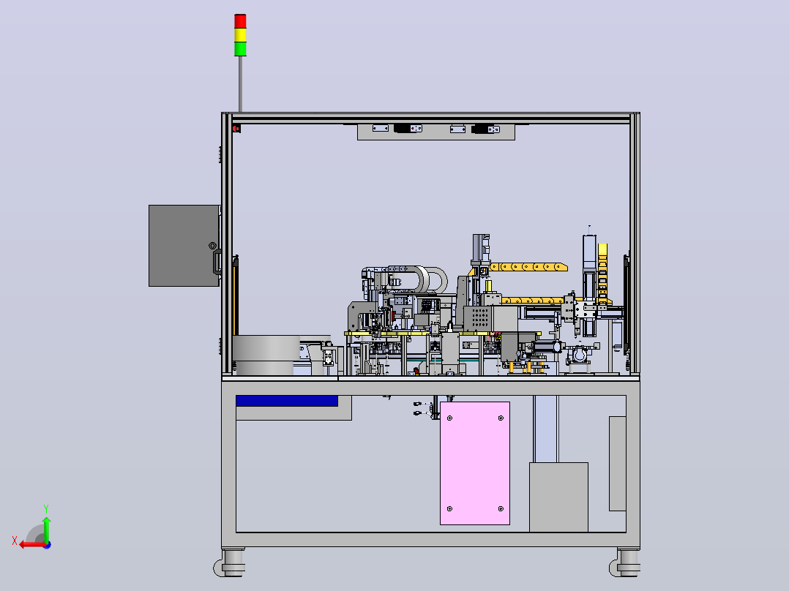789x591 pixels.
Task: Select the right safety light curtain on the pillar
Action: [x=626, y=304]
